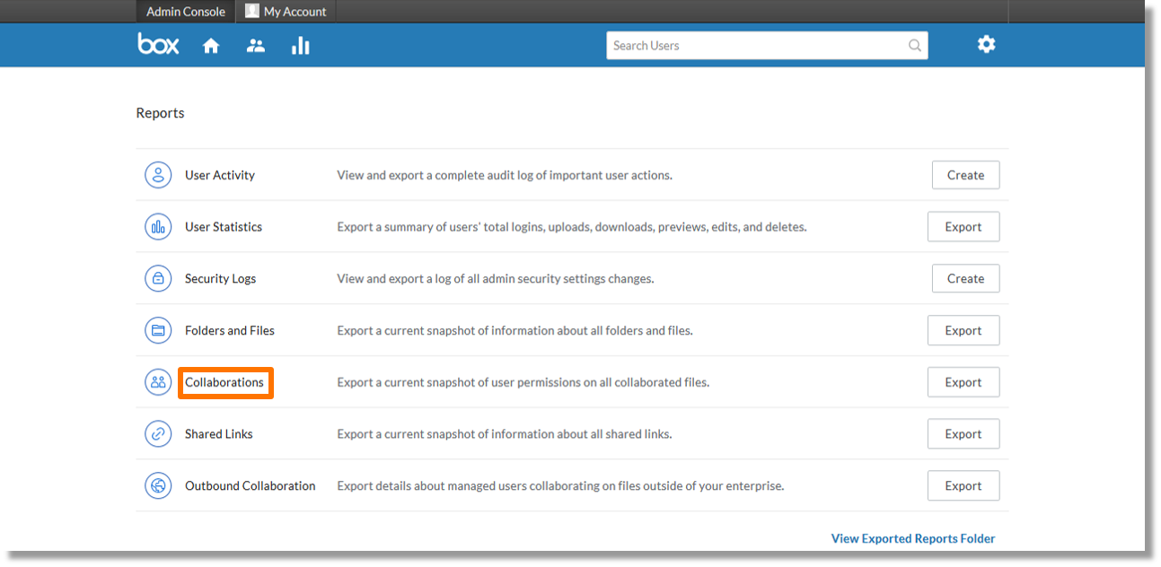1161x567 pixels.
Task: Select the Shared Links label
Action: (x=219, y=434)
